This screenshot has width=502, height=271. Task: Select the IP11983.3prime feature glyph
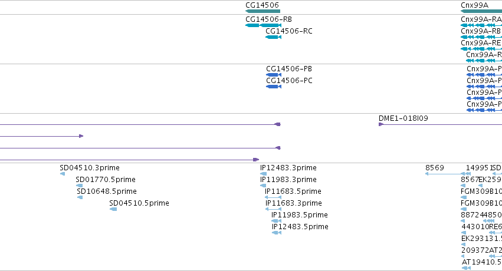[x=263, y=186]
